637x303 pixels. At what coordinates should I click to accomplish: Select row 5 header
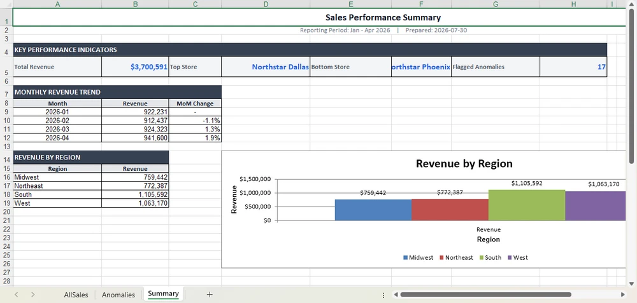tap(6, 67)
